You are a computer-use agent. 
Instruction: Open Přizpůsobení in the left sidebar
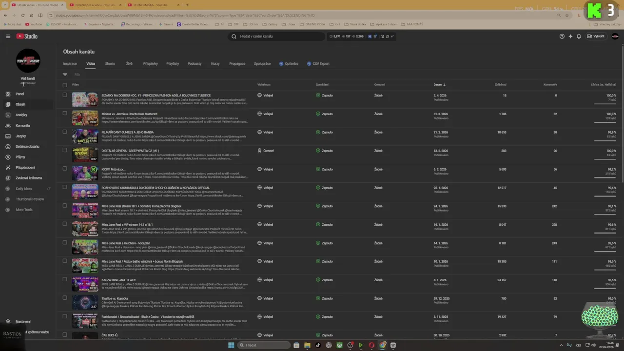click(x=25, y=167)
